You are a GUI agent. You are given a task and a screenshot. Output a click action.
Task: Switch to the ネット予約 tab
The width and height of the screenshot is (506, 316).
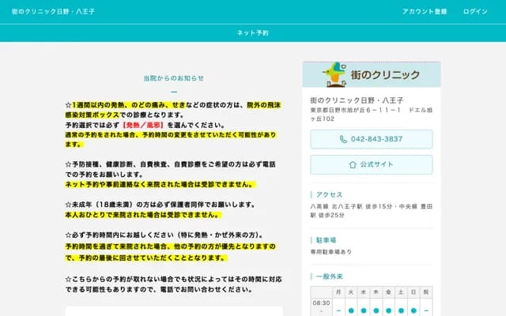point(253,33)
